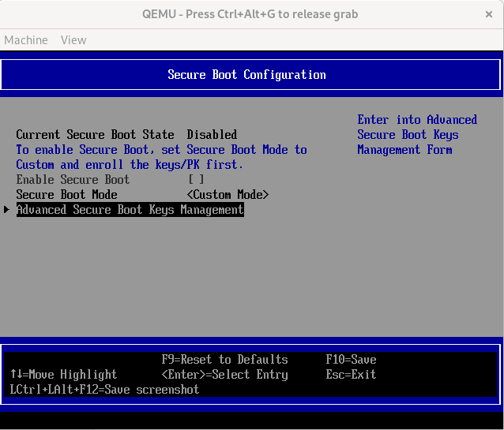Click the 'Management Form' help text
Screen dimensions: 504x430
[x=404, y=150]
